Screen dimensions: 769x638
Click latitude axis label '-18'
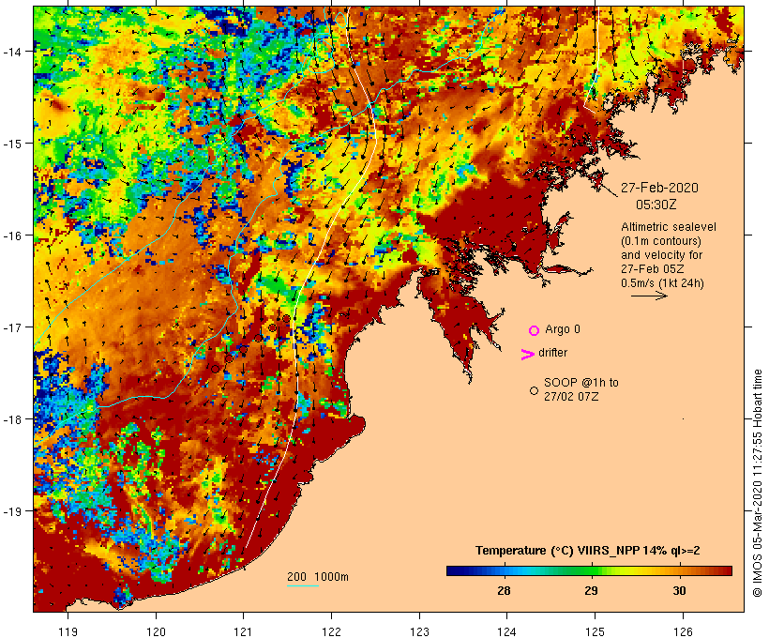click(11, 419)
